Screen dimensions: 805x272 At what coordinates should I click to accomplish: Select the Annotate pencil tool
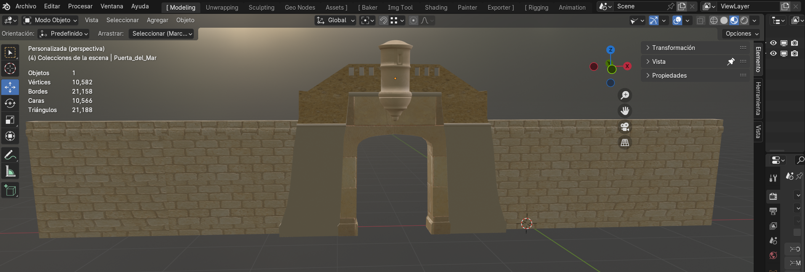[10, 155]
